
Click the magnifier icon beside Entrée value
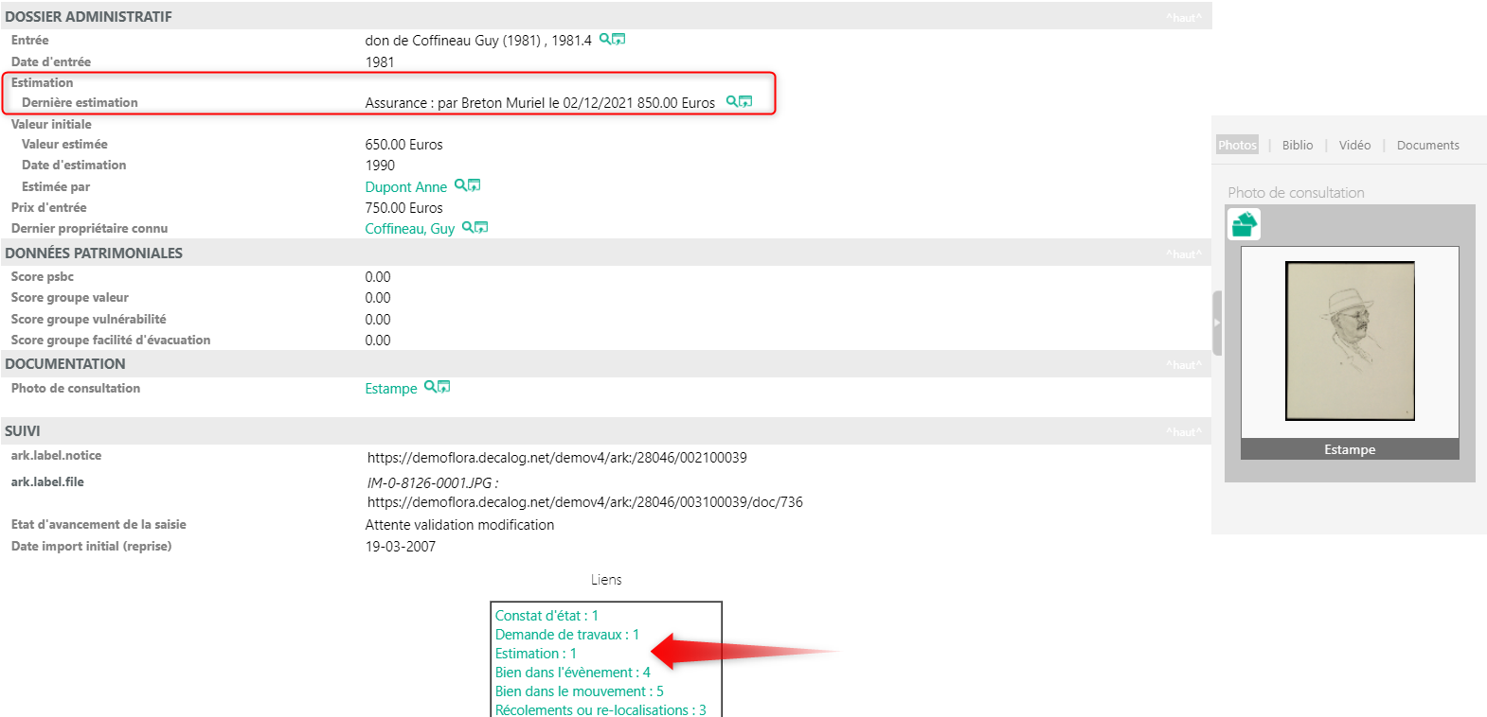[x=604, y=40]
